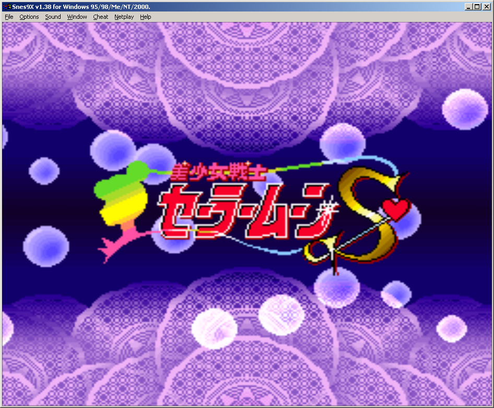Open the Cheat menu
The height and width of the screenshot is (408, 494).
100,17
